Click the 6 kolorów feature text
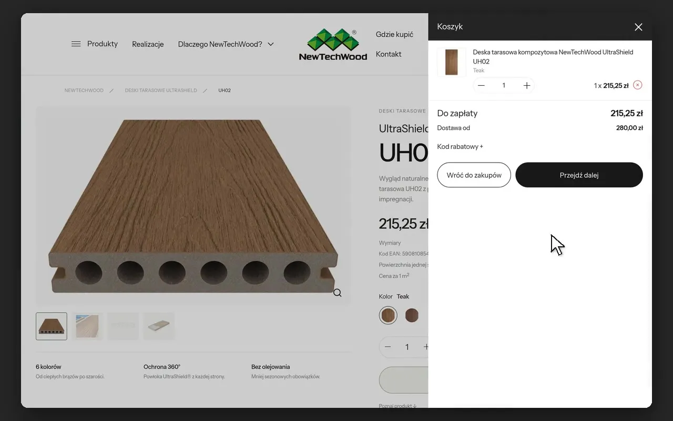 (x=48, y=367)
